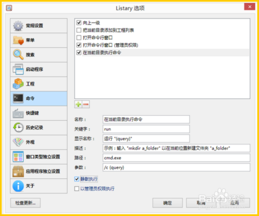Disable the 静默执行 checkbox
The height and width of the screenshot is (216, 259).
[77, 179]
